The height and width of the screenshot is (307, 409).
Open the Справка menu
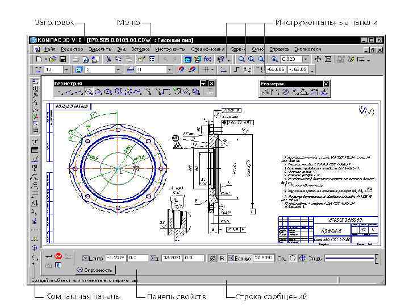[279, 49]
